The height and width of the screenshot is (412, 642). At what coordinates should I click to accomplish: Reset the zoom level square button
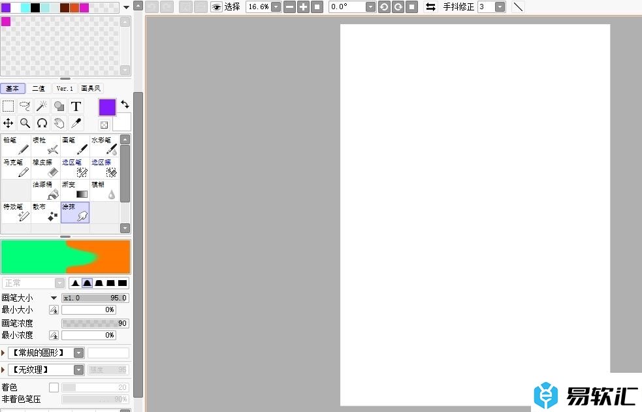click(317, 7)
